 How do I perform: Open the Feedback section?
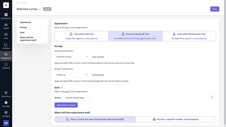[x=6, y=66]
